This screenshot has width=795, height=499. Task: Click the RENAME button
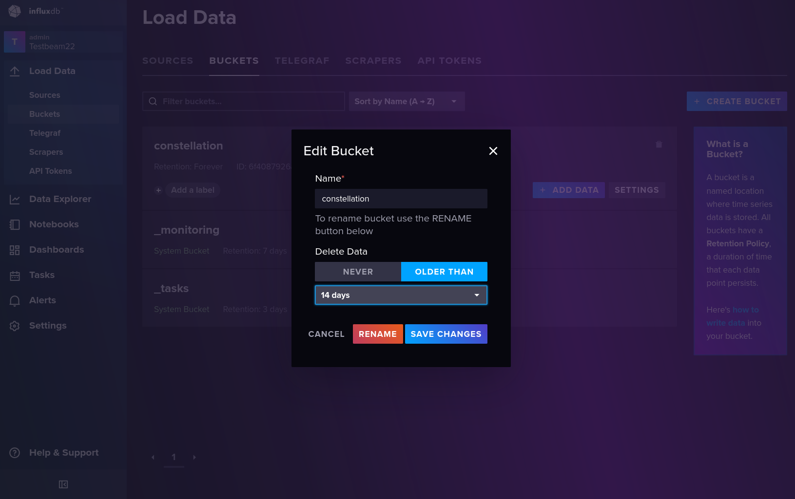(378, 334)
